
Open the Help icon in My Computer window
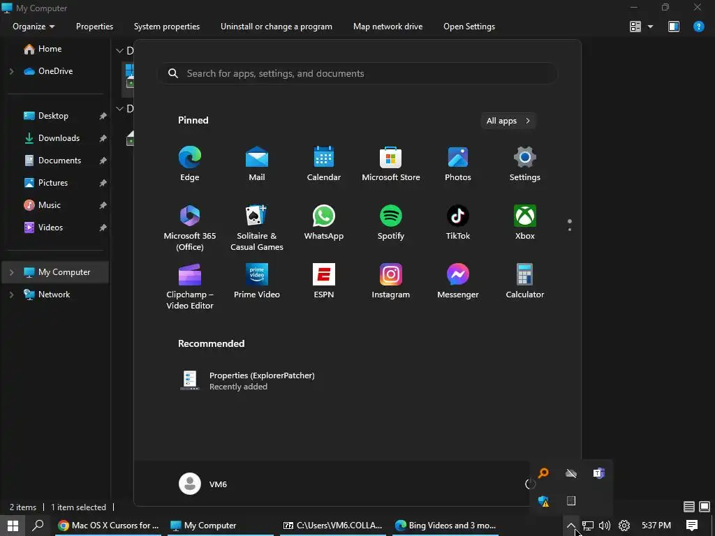pyautogui.click(x=698, y=27)
